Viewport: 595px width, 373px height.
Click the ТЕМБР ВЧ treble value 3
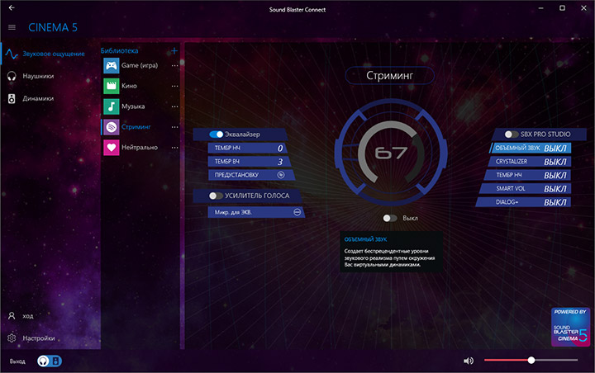click(280, 162)
